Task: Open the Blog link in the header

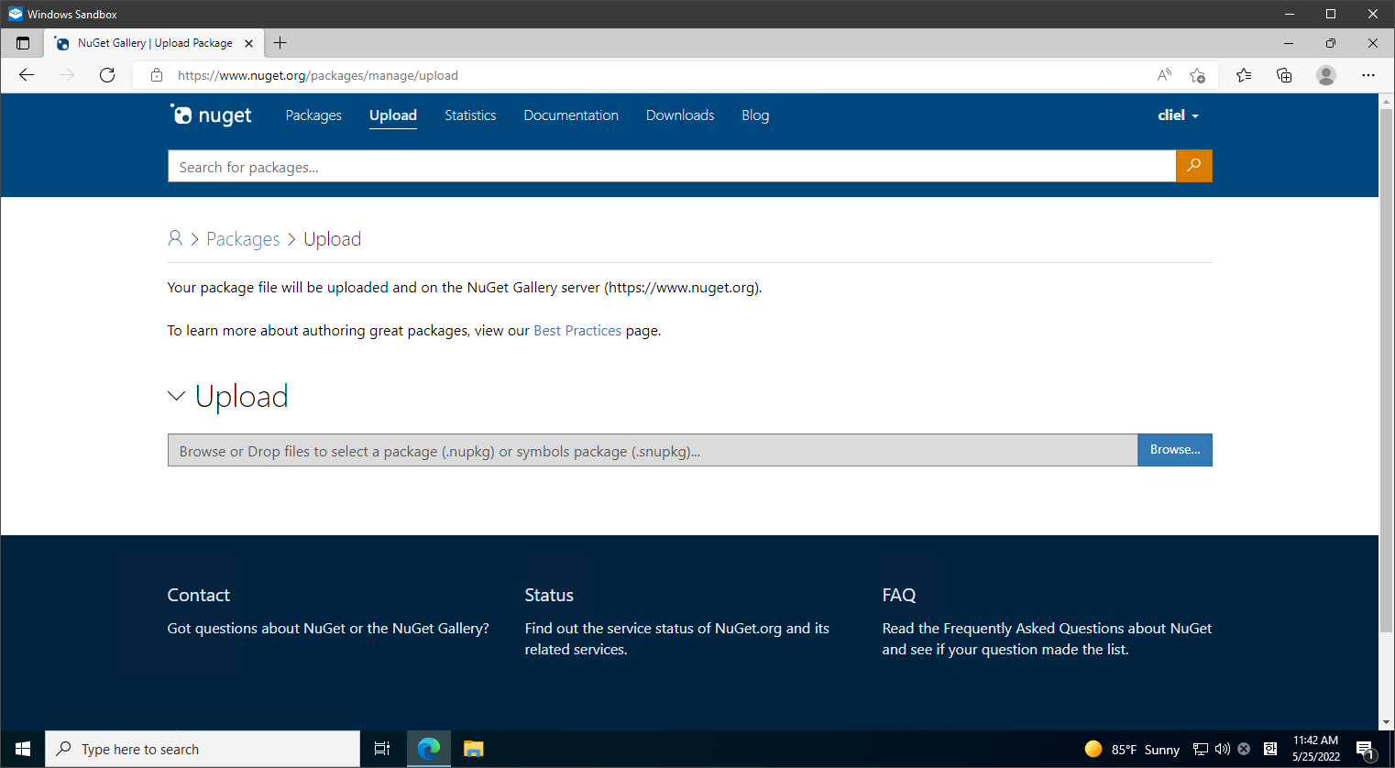Action: pos(755,115)
